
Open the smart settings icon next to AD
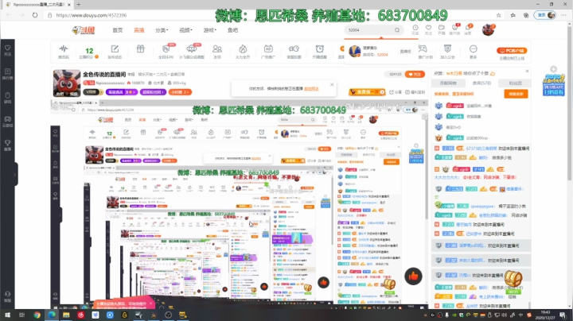294,52
